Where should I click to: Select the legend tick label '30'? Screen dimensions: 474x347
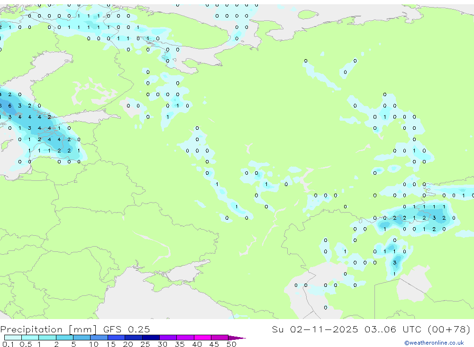click(x=163, y=344)
